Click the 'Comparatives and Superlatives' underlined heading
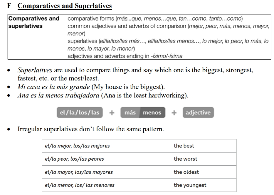274x195 pixels. point(65,6)
